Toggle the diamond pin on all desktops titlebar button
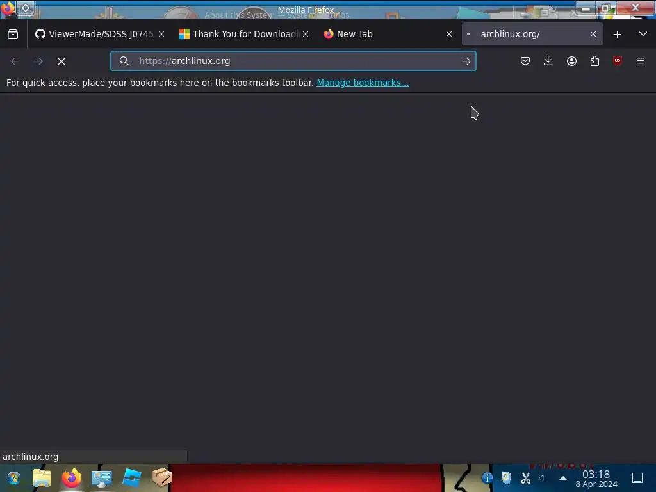This screenshot has height=492, width=656. coord(26,8)
